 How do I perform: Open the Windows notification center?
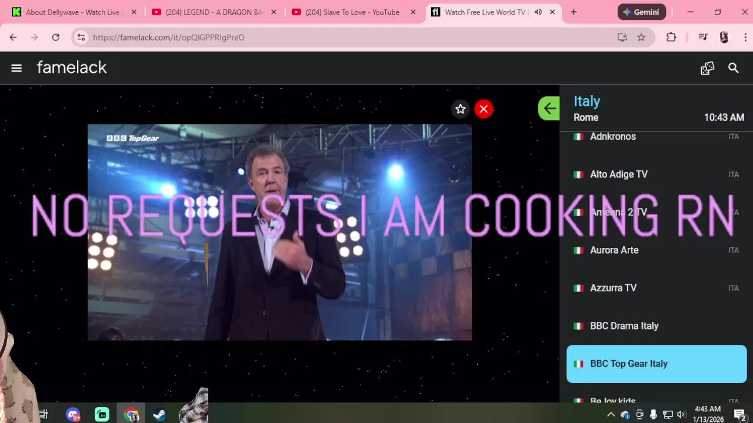click(x=741, y=415)
